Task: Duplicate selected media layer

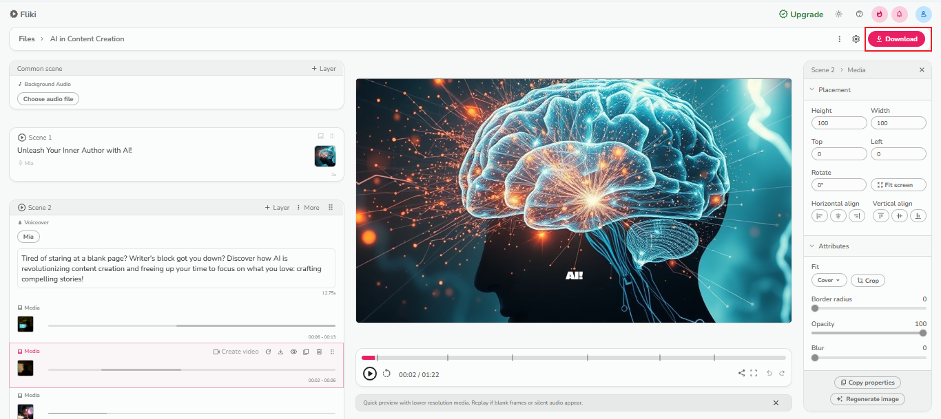Action: tap(306, 352)
